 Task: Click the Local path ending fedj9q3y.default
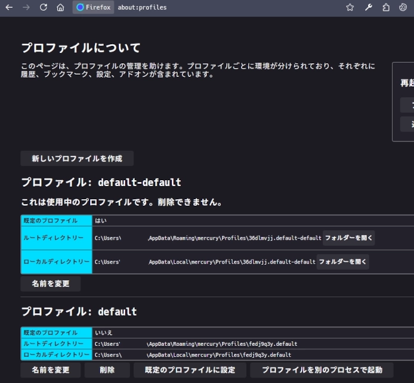click(x=193, y=355)
